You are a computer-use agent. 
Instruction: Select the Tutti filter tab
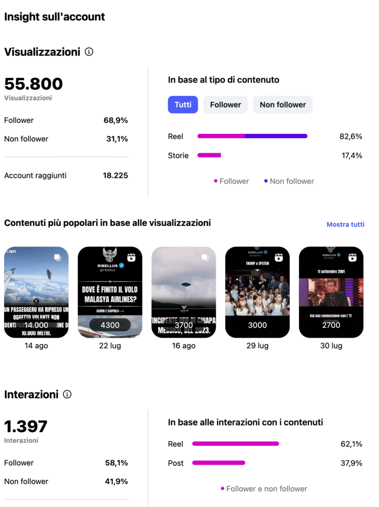[x=183, y=104]
